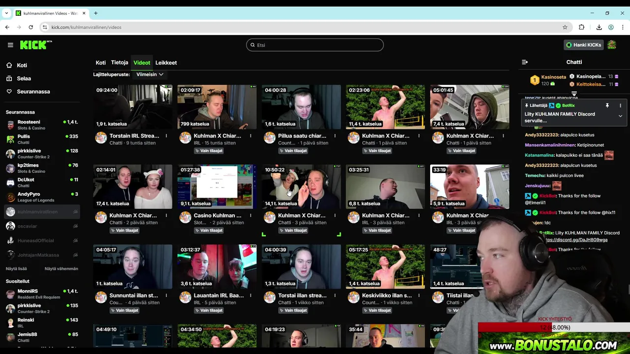Image resolution: width=630 pixels, height=354 pixels.
Task: Collapse the Chatti panel icon
Action: (525, 62)
